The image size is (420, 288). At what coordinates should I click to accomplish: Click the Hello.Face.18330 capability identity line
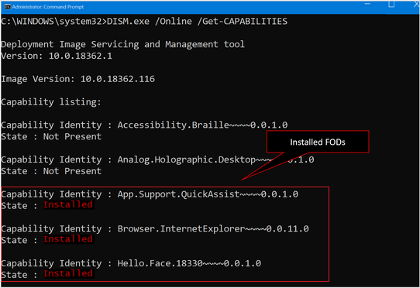131,263
